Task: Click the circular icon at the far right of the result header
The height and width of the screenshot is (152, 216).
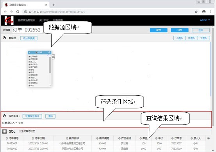Action: tap(209, 138)
